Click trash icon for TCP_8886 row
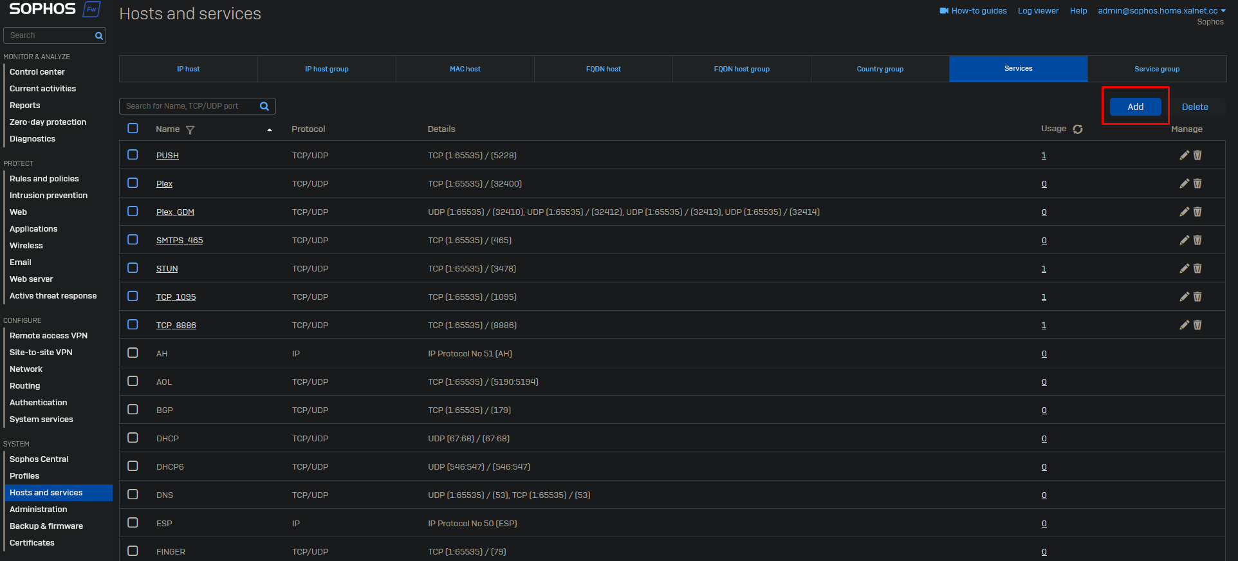Image resolution: width=1238 pixels, height=561 pixels. click(x=1197, y=325)
